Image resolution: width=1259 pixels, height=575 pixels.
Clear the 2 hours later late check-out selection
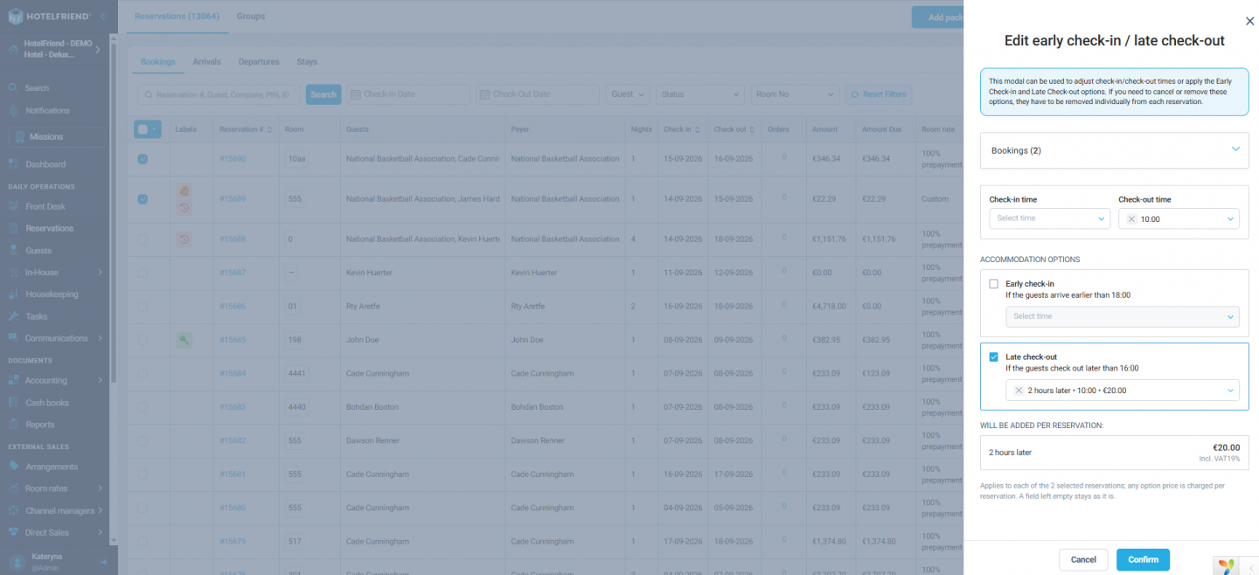pos(1019,391)
